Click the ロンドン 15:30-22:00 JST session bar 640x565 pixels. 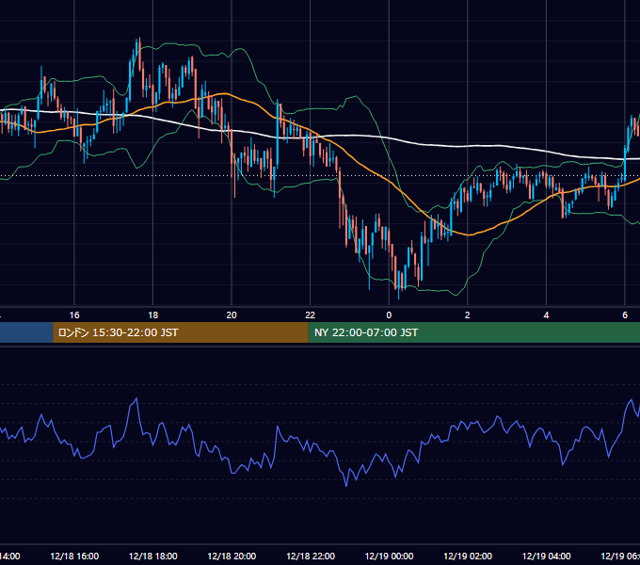point(181,332)
